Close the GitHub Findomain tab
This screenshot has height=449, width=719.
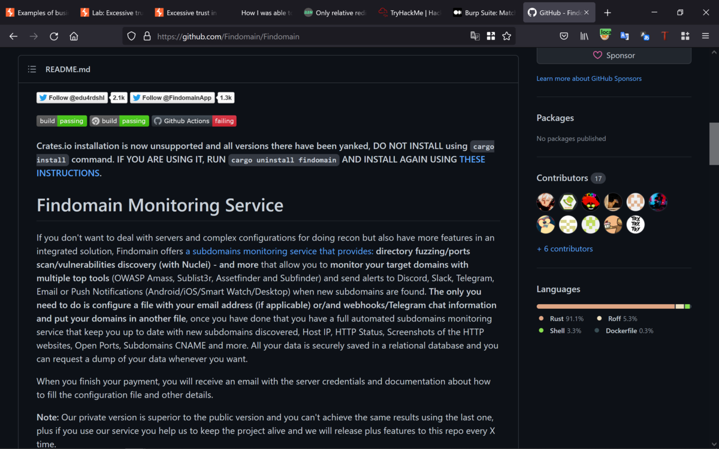click(x=587, y=13)
